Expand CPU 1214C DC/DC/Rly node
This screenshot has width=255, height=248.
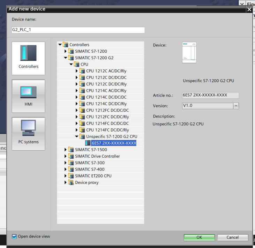click(77, 104)
